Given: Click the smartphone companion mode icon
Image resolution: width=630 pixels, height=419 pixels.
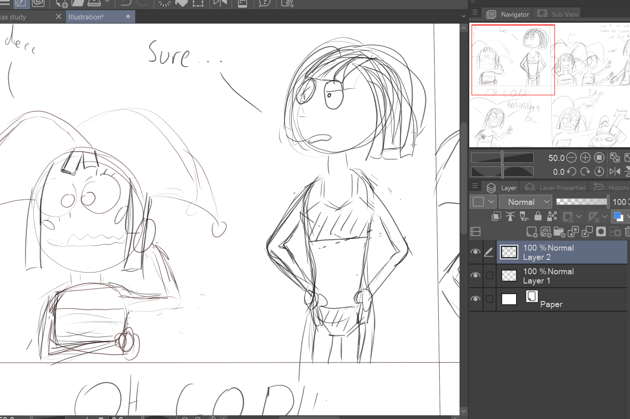Looking at the screenshot, I should (x=242, y=3).
